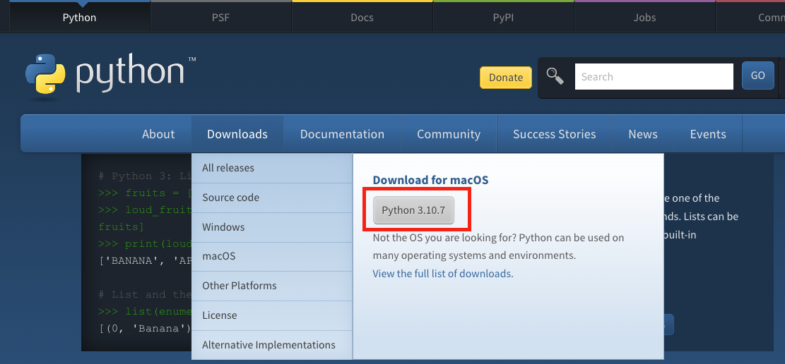Image resolution: width=785 pixels, height=364 pixels.
Task: Select All releases from the Downloads menu
Action: [228, 168]
